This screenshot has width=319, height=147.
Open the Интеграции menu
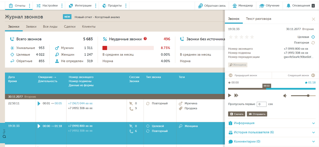(x=80, y=5)
